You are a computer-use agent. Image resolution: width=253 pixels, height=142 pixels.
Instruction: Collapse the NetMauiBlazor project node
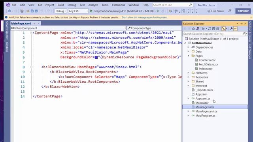[185, 43]
